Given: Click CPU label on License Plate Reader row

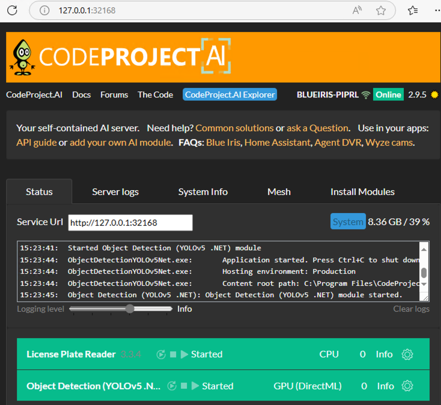Looking at the screenshot, I should pos(329,354).
